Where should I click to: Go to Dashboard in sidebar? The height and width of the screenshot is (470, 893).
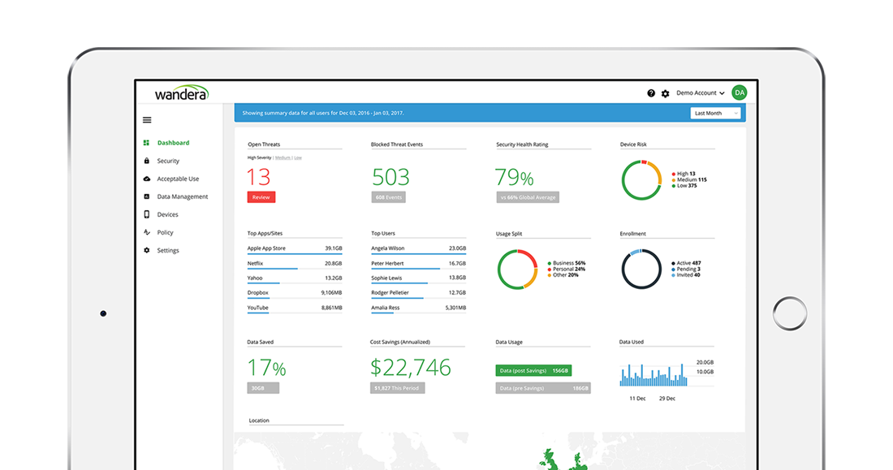pos(173,143)
